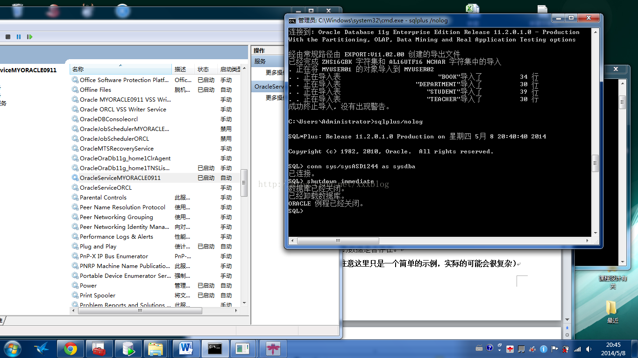Open the taskbar clock showing 20:45

(613, 348)
